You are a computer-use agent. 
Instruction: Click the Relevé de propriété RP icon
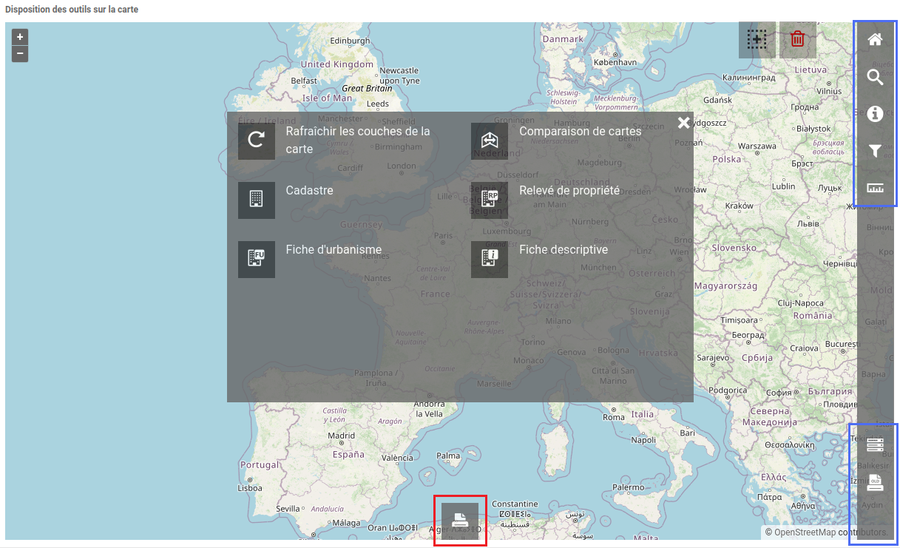(490, 200)
